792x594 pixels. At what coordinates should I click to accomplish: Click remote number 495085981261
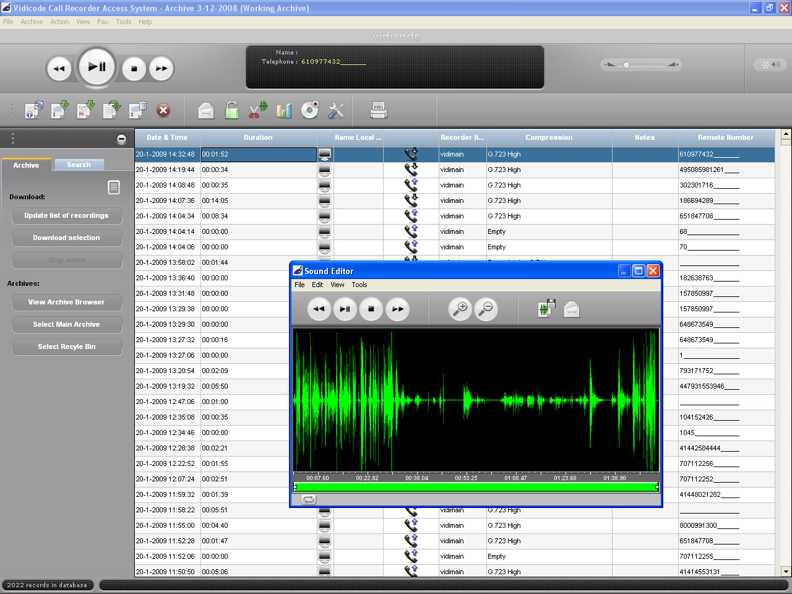point(709,170)
